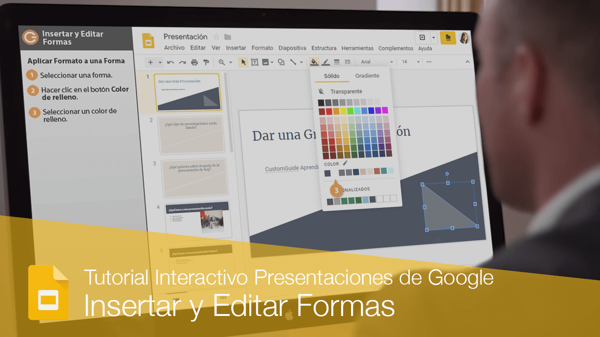Click the 'CustomGuide' subtitle text on the slide
The height and width of the screenshot is (337, 600).
[282, 168]
